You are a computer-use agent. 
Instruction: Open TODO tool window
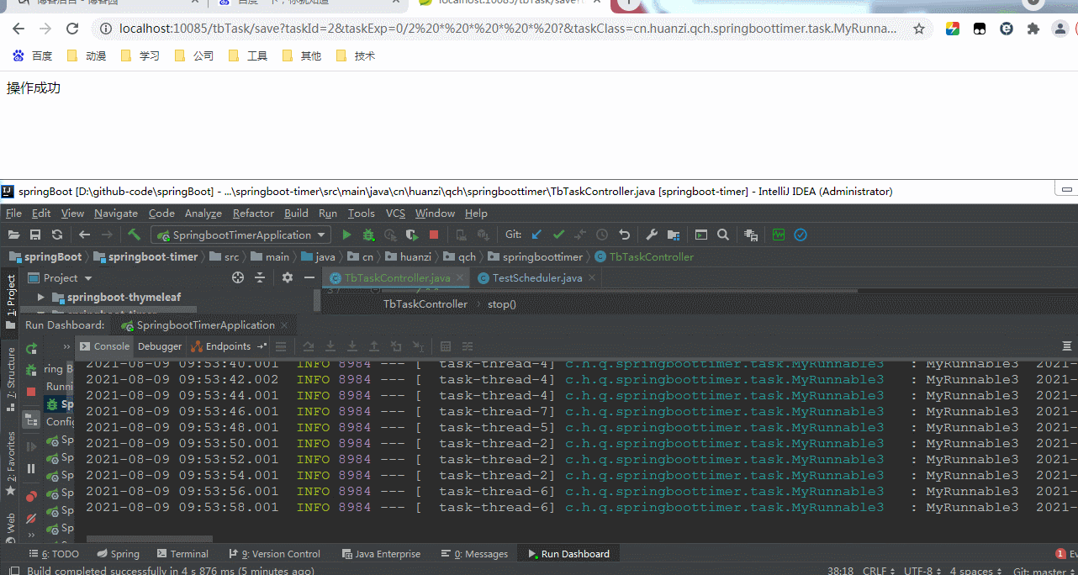tap(54, 554)
